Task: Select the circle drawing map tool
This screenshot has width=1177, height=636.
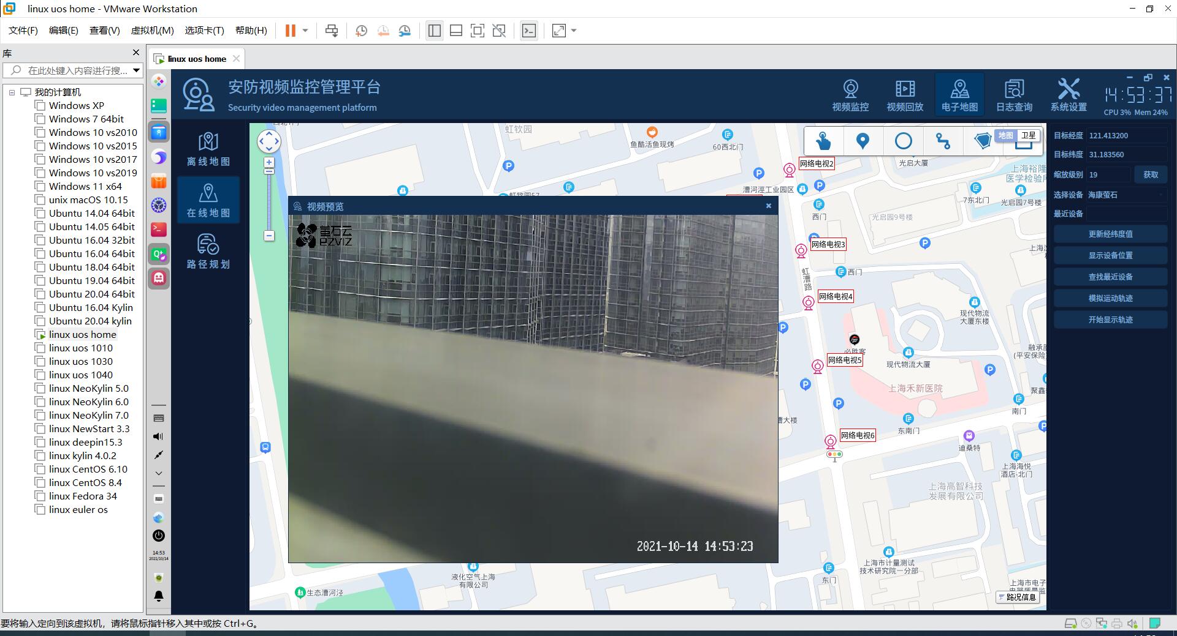Action: 903,141
